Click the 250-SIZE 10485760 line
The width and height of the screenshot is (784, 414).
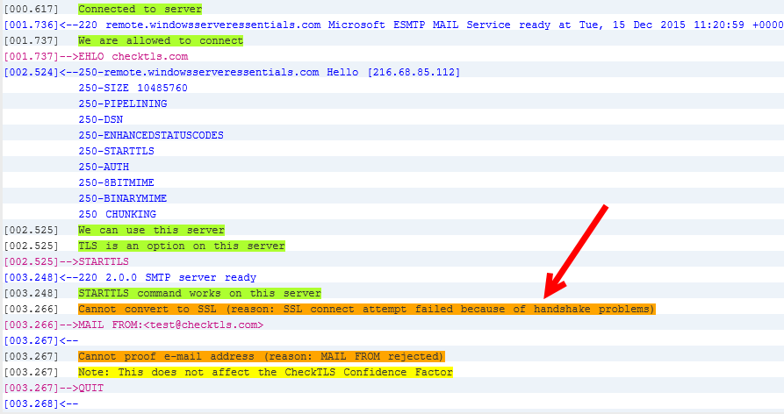[x=134, y=88]
